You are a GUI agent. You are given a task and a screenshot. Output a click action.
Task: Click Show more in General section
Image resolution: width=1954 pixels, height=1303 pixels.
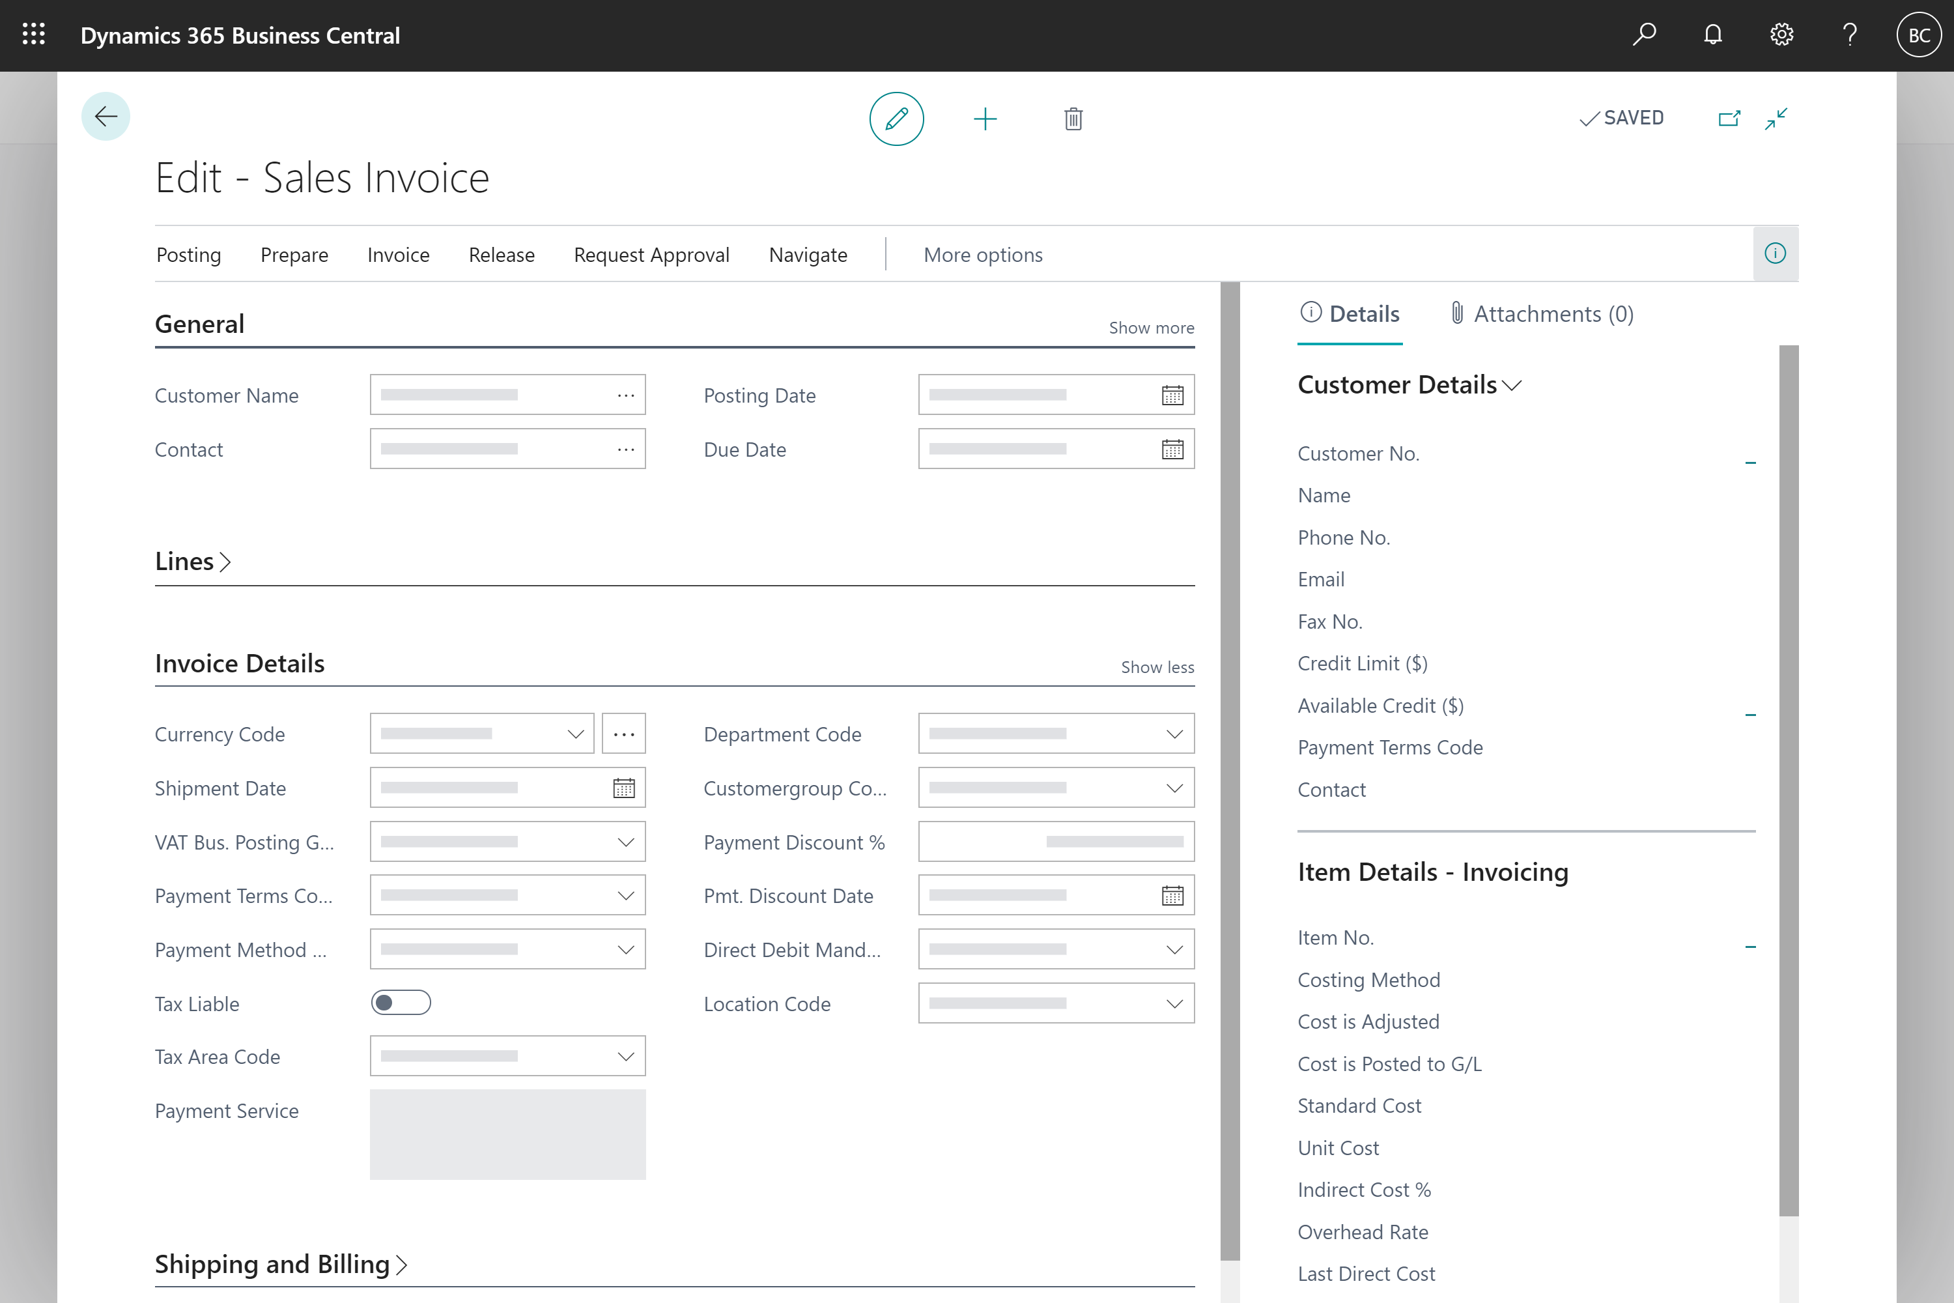click(1150, 327)
